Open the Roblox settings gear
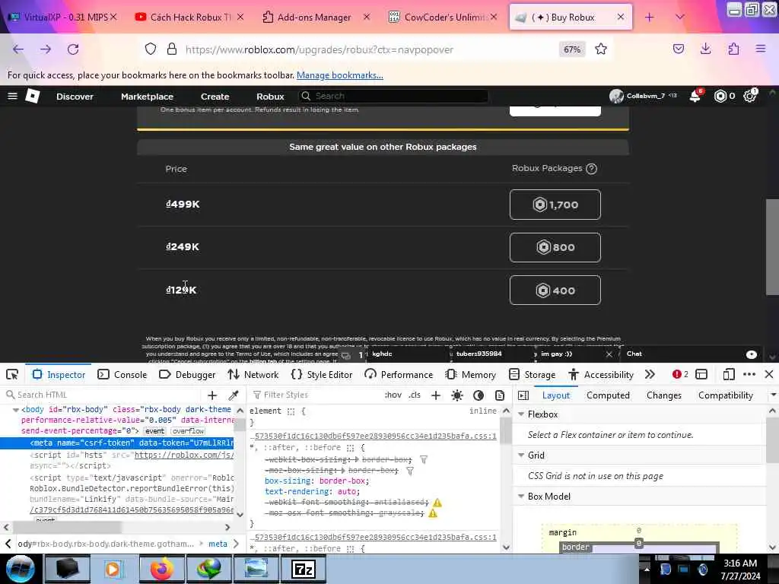Screen dimensions: 779x584 click(749, 96)
